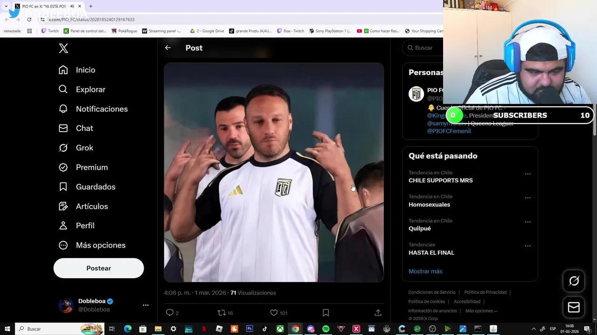
Task: Open Información de anuncios footer link
Action: [432, 311]
